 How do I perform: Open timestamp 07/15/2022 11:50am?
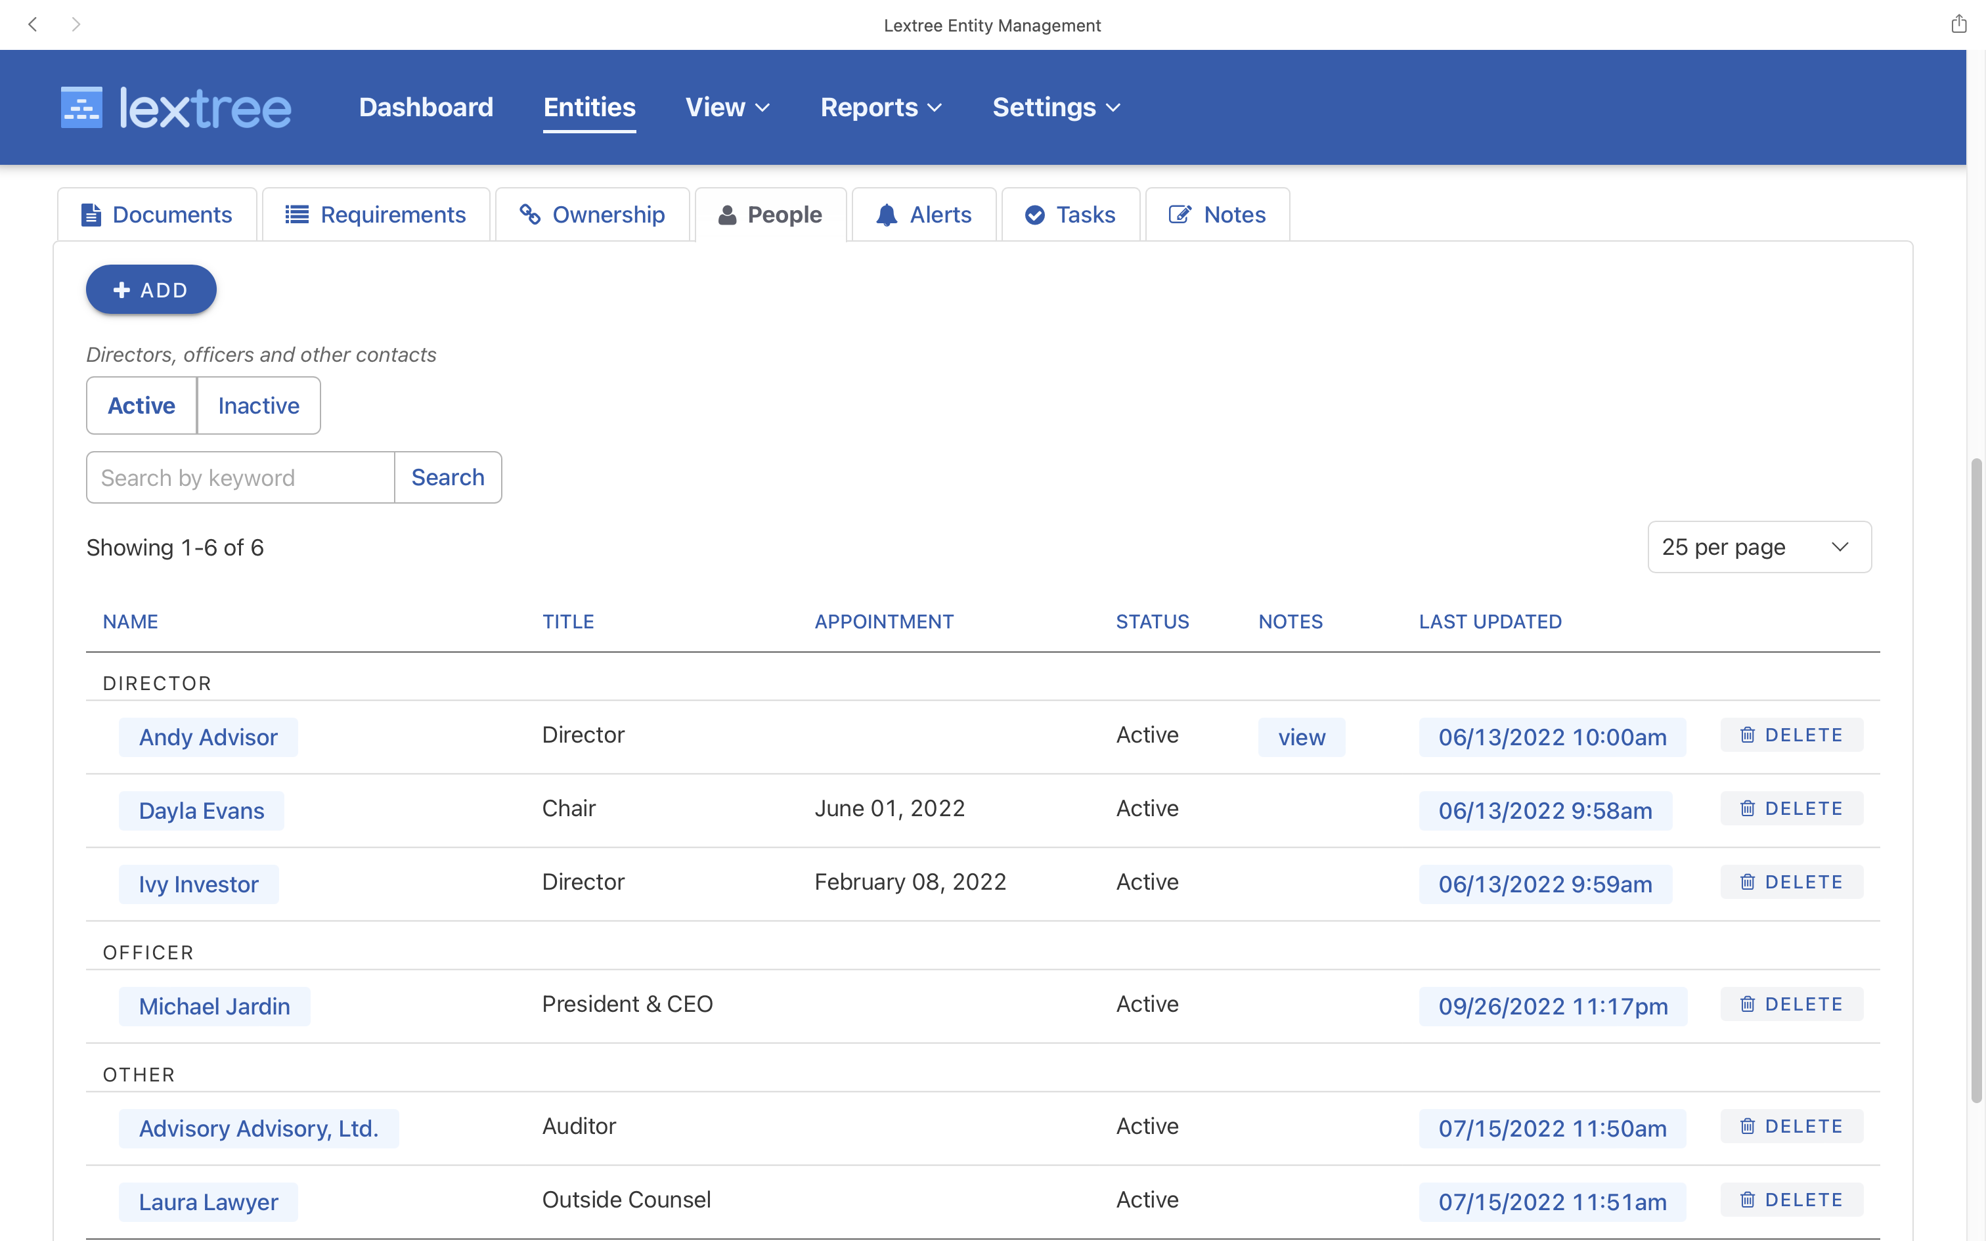(1552, 1129)
